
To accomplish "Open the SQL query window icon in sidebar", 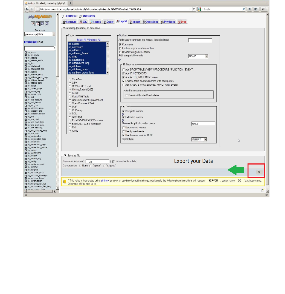I will [38, 24].
